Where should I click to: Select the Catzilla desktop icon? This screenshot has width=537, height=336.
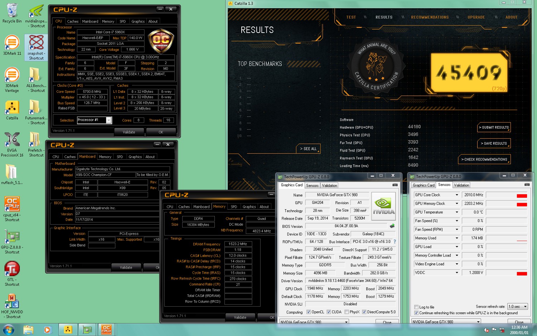coord(12,110)
